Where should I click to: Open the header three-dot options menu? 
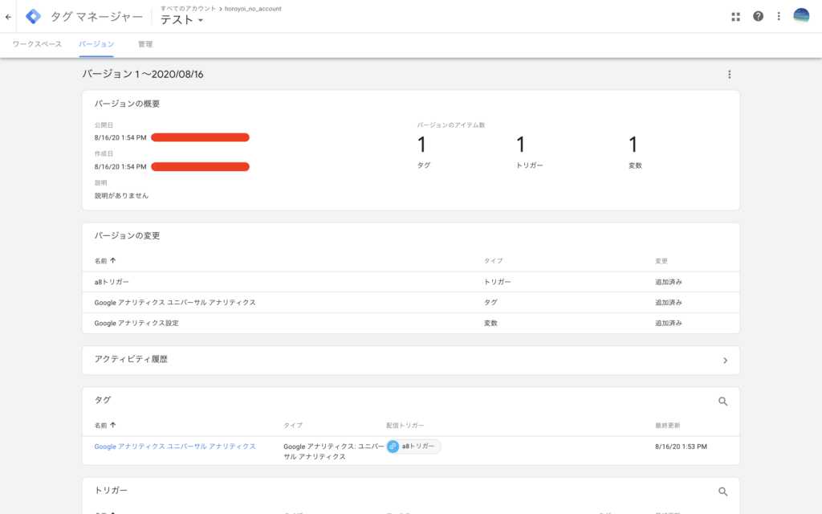click(779, 16)
